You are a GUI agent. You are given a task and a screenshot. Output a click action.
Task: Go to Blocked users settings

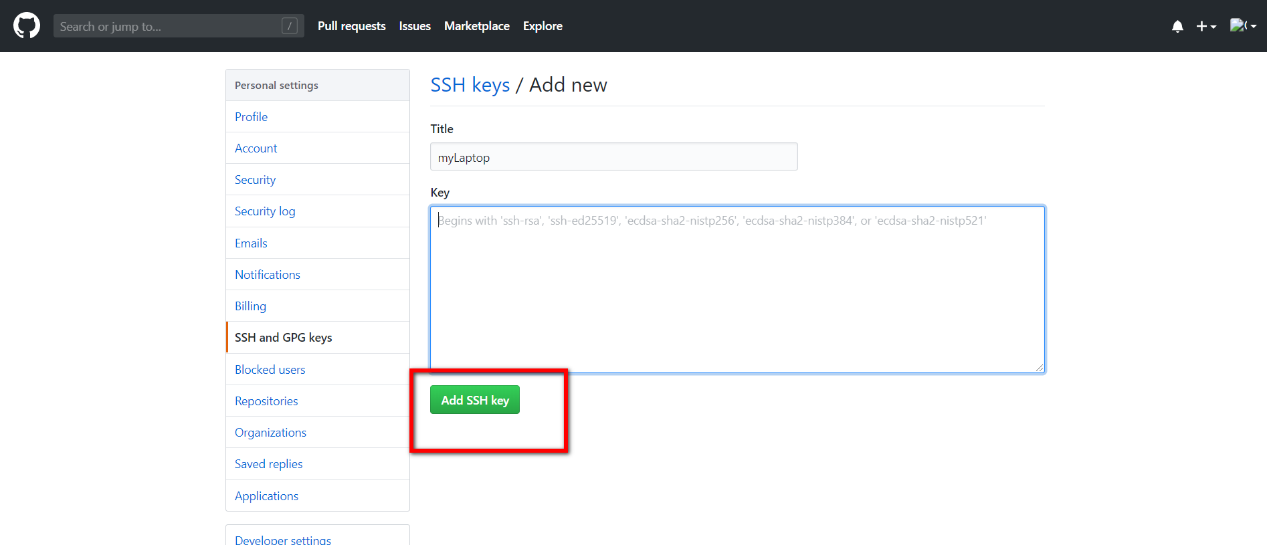pyautogui.click(x=270, y=370)
